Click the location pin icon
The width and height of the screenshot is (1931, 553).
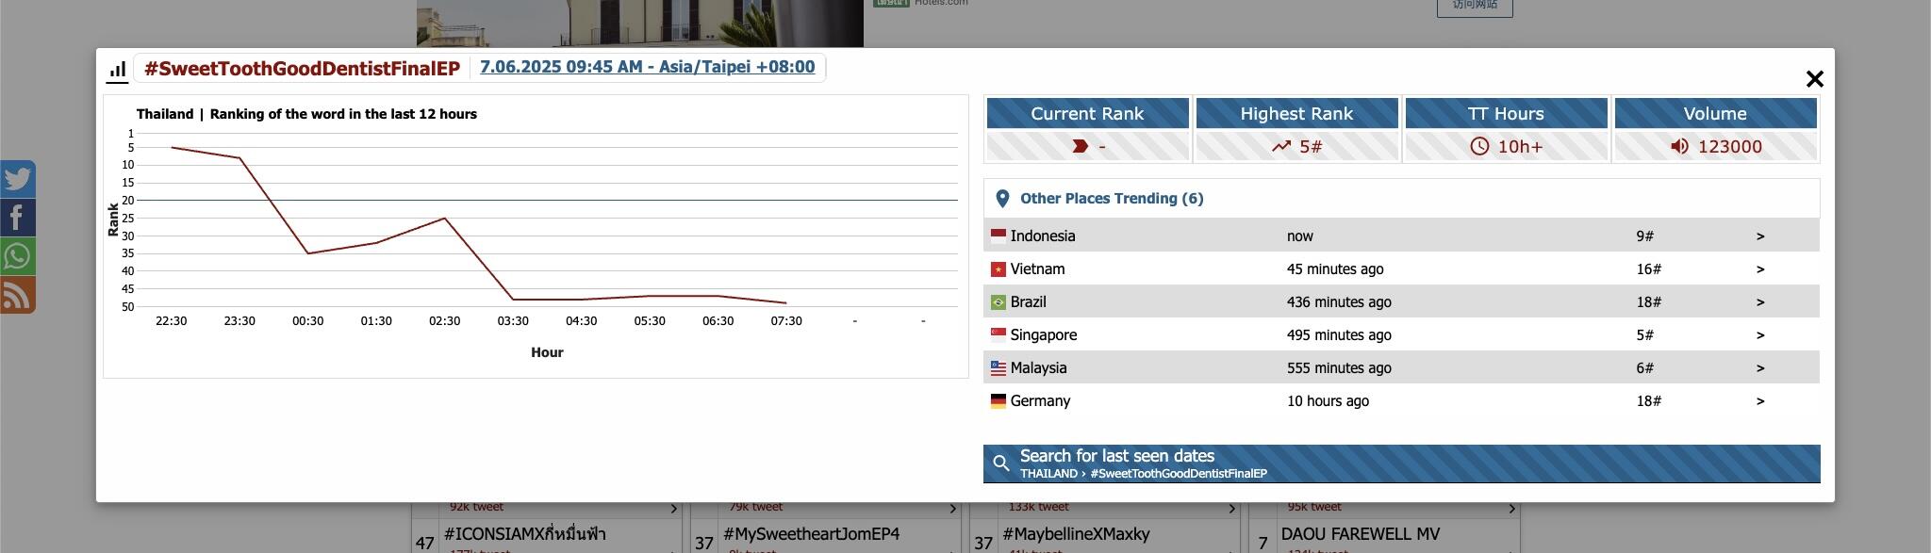point(1002,199)
